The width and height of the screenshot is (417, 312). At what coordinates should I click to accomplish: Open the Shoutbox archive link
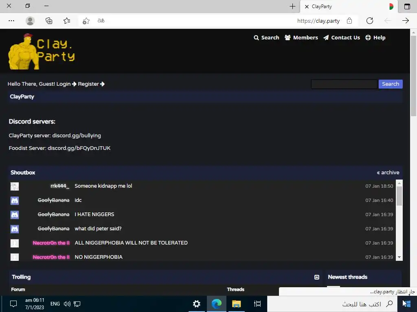[388, 172]
